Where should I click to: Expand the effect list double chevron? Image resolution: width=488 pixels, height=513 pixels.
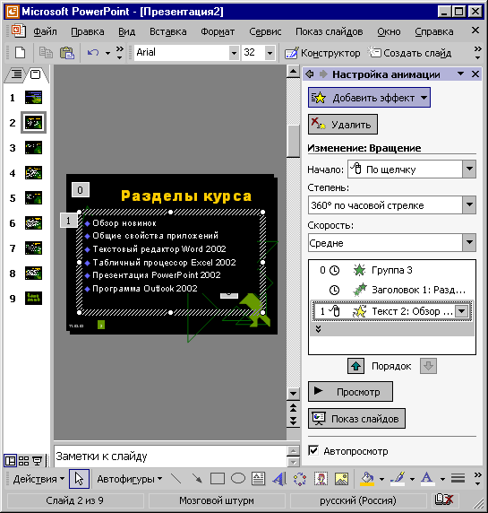click(319, 329)
